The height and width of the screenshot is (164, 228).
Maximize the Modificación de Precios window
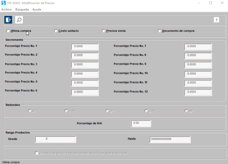click(x=210, y=3)
